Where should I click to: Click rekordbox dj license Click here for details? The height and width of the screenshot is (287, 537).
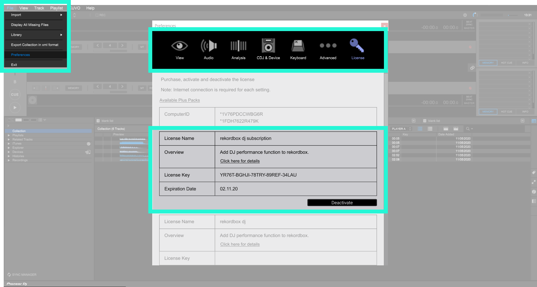(x=240, y=244)
